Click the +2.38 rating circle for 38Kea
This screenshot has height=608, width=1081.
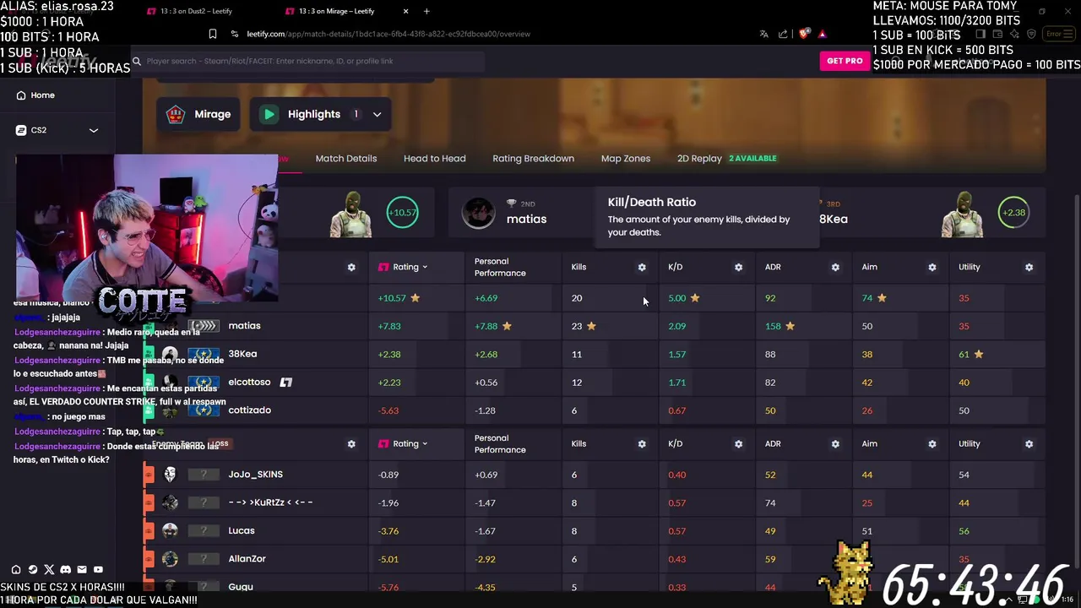click(x=1013, y=213)
